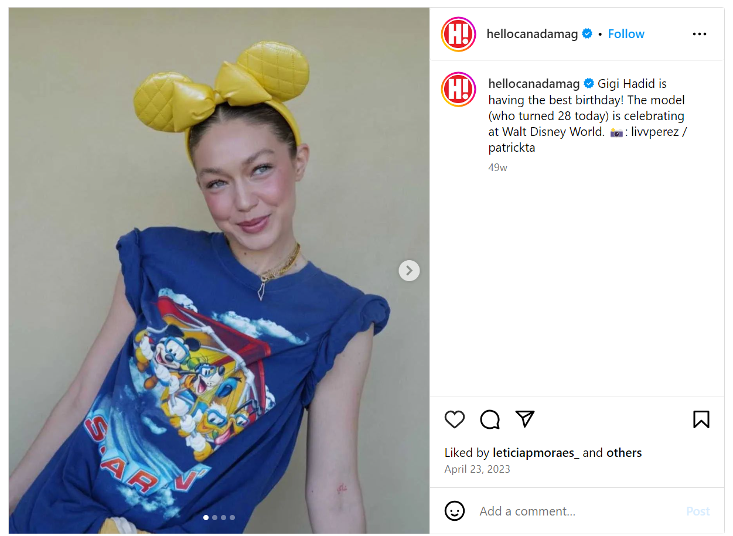733x536 pixels.
Task: Jump to the second carousel dot
Action: 214,518
